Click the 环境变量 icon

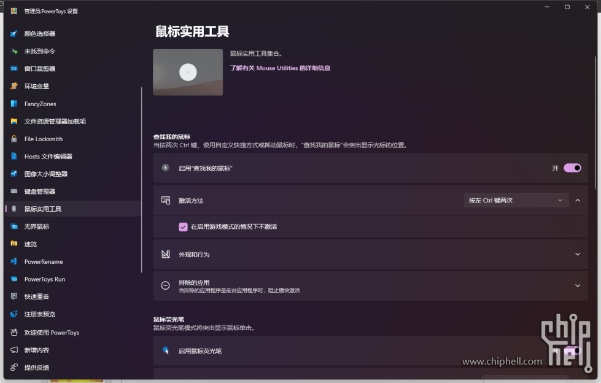(x=14, y=87)
